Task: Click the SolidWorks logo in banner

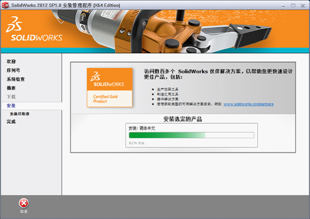Action: 34,29
